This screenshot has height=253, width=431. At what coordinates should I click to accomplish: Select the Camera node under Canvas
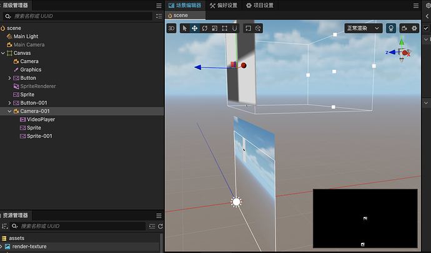(x=29, y=62)
